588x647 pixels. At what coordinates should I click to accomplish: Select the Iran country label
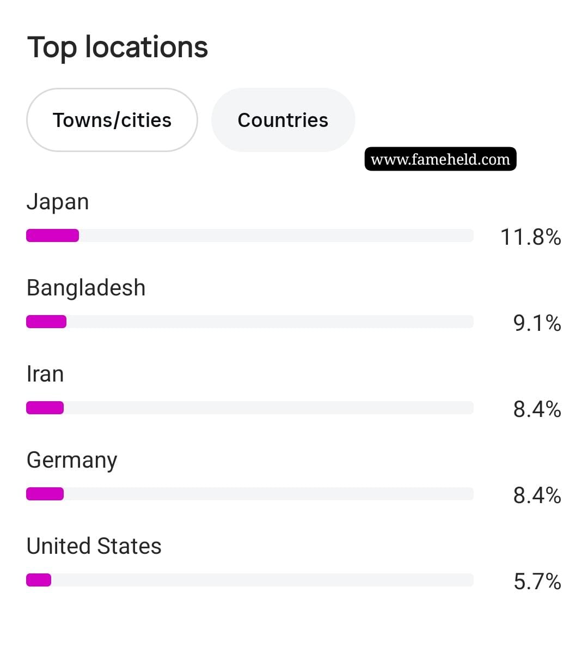click(x=45, y=374)
